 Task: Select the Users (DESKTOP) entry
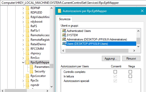pyautogui.click(x=101, y=44)
